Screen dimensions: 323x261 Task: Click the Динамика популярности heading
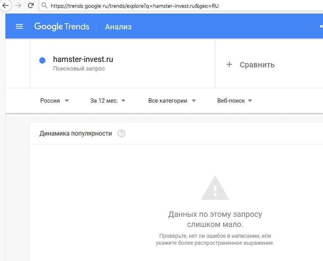(x=76, y=134)
